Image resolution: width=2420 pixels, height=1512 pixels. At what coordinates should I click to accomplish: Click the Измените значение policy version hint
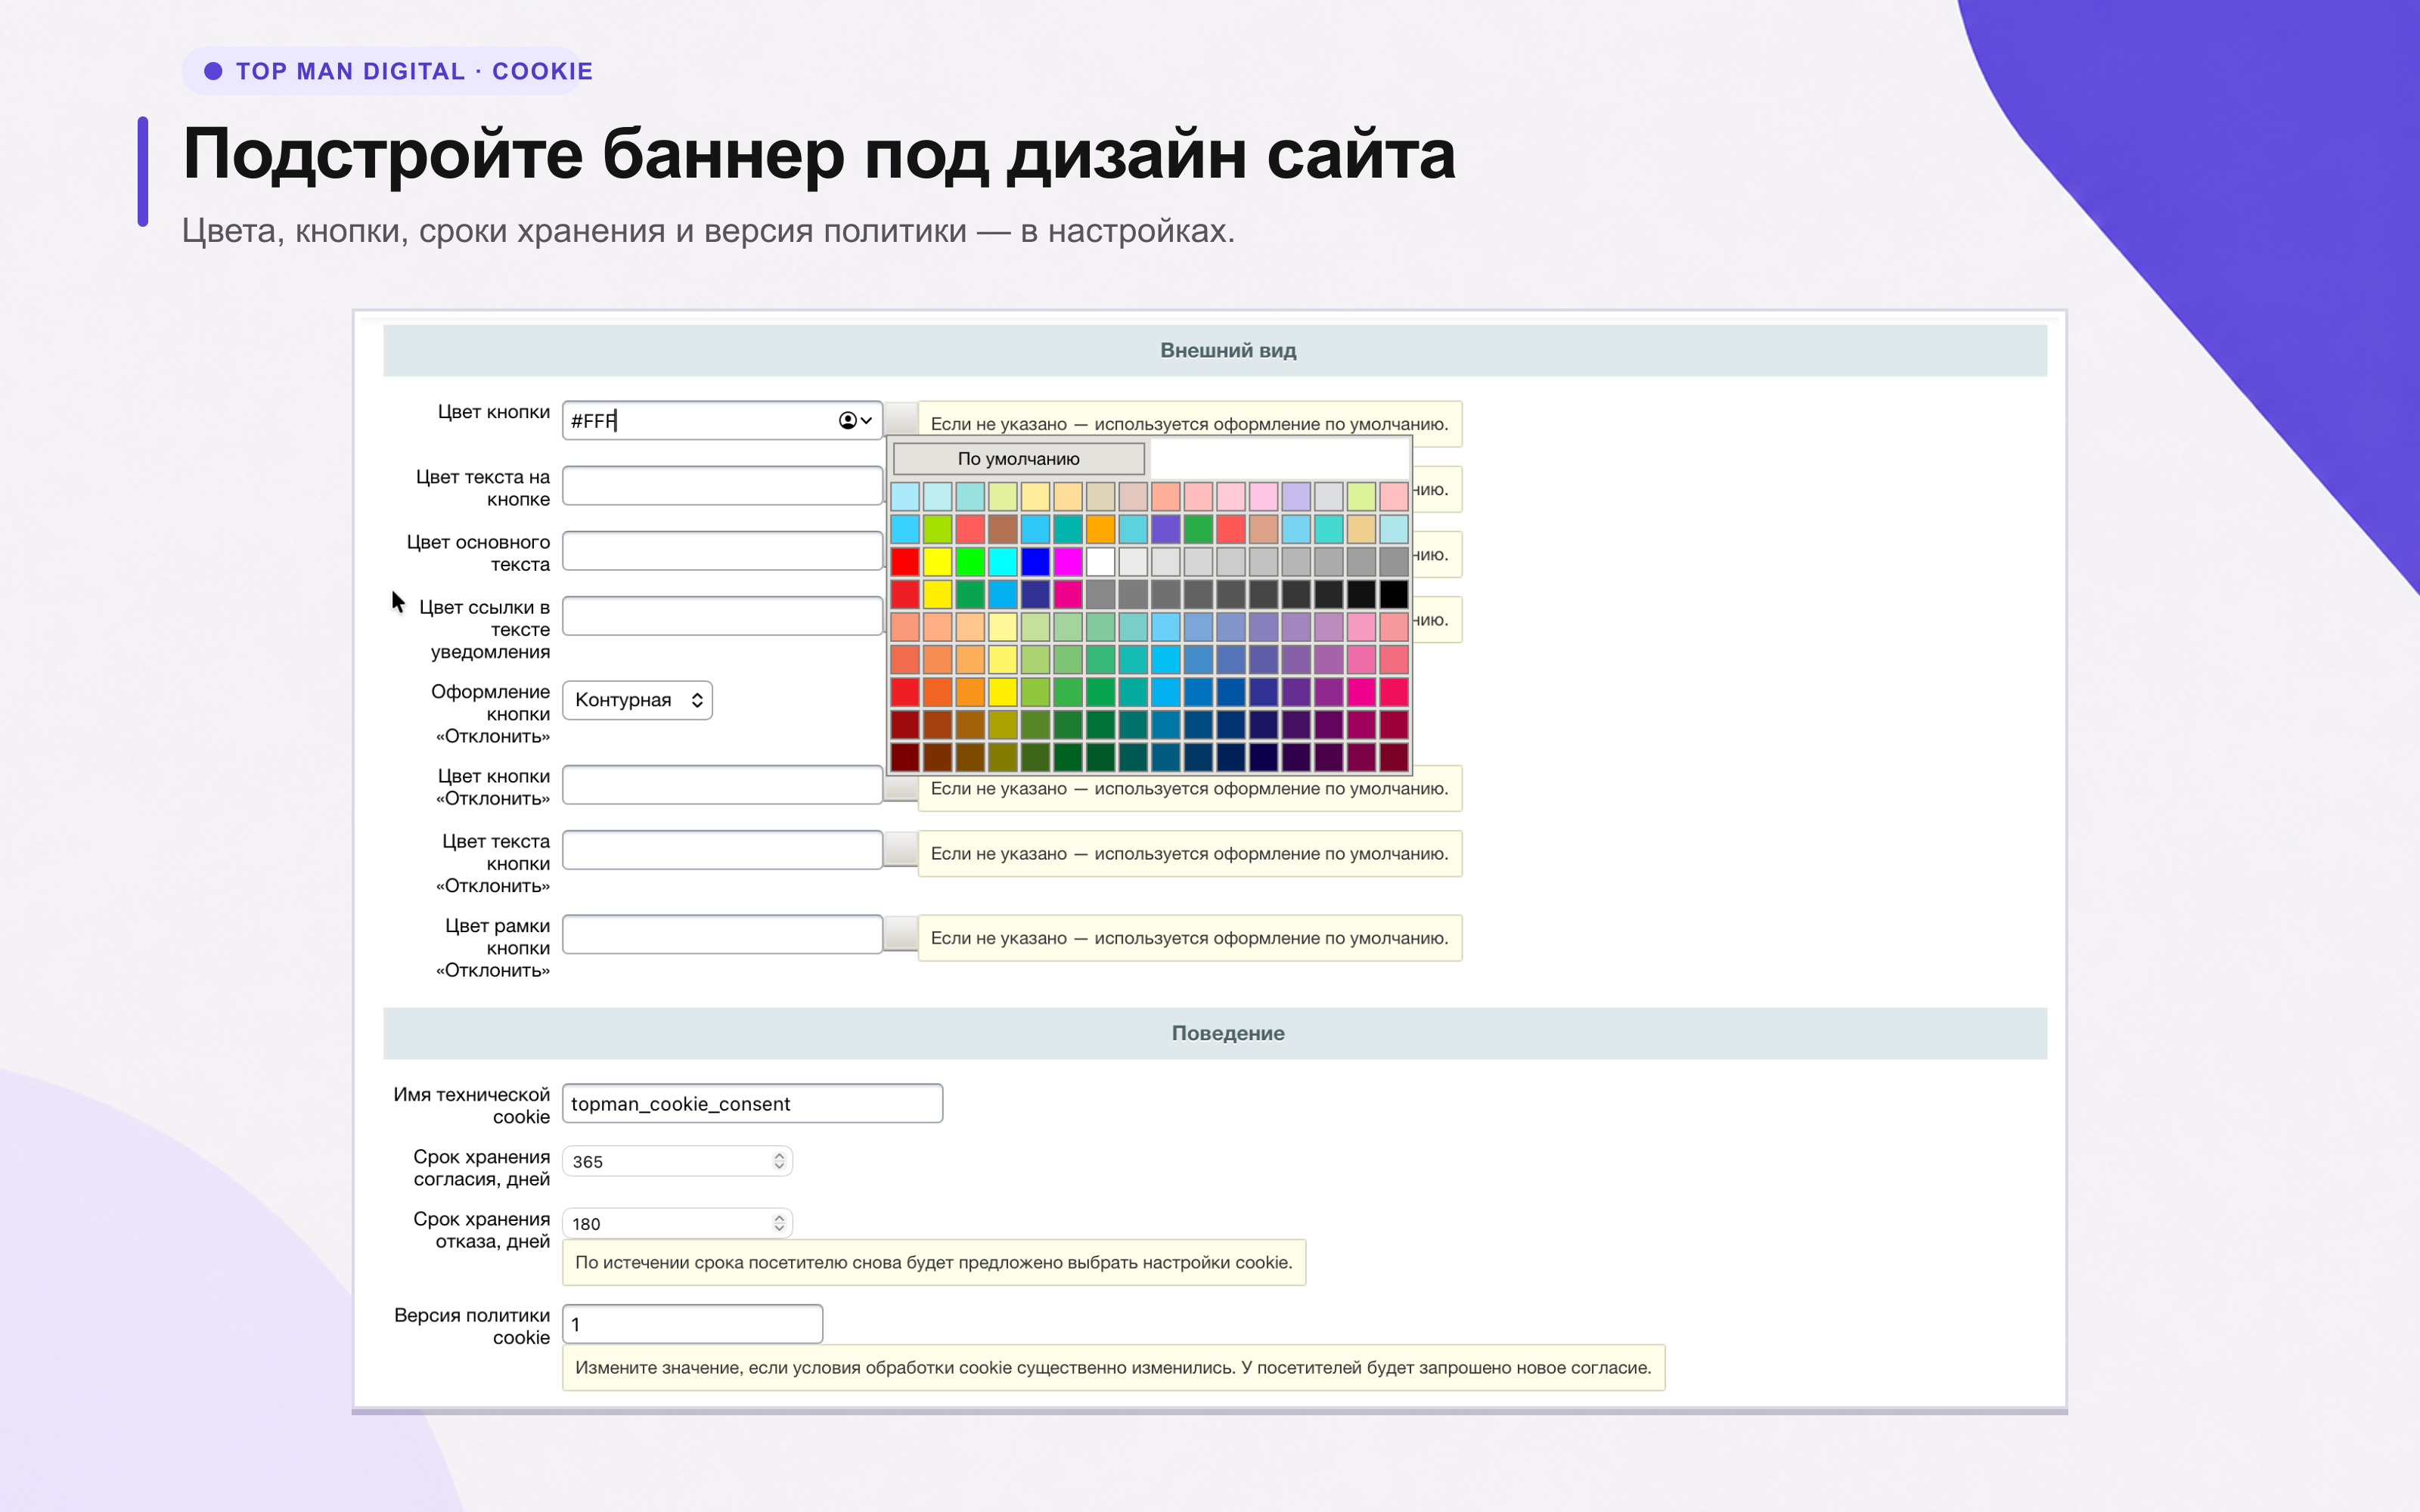click(1113, 1367)
